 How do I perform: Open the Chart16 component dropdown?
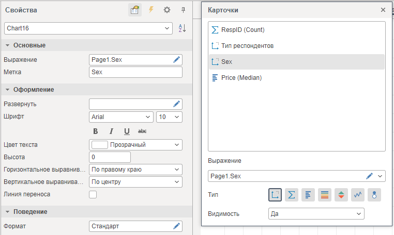(167, 28)
